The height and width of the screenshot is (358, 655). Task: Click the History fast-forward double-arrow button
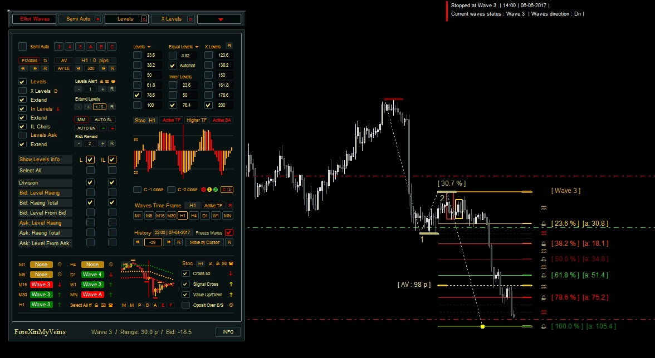[x=169, y=242]
